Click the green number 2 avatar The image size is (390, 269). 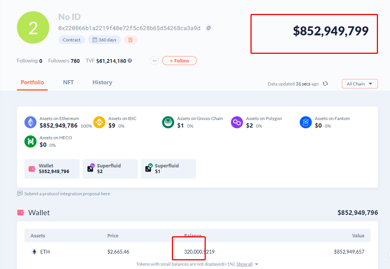pos(33,27)
